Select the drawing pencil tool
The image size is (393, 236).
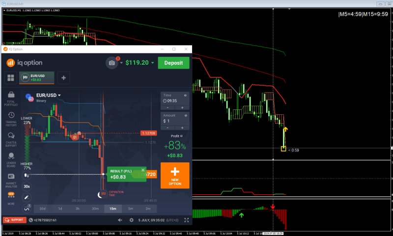click(x=27, y=197)
